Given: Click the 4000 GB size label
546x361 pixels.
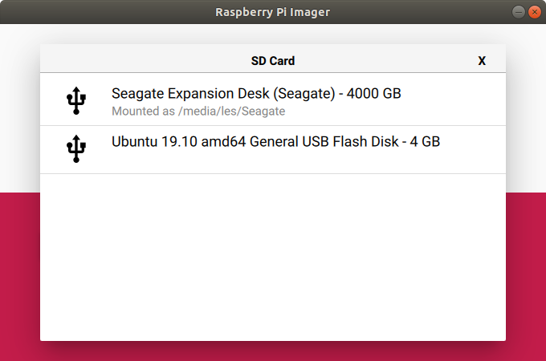Looking at the screenshot, I should (x=374, y=94).
